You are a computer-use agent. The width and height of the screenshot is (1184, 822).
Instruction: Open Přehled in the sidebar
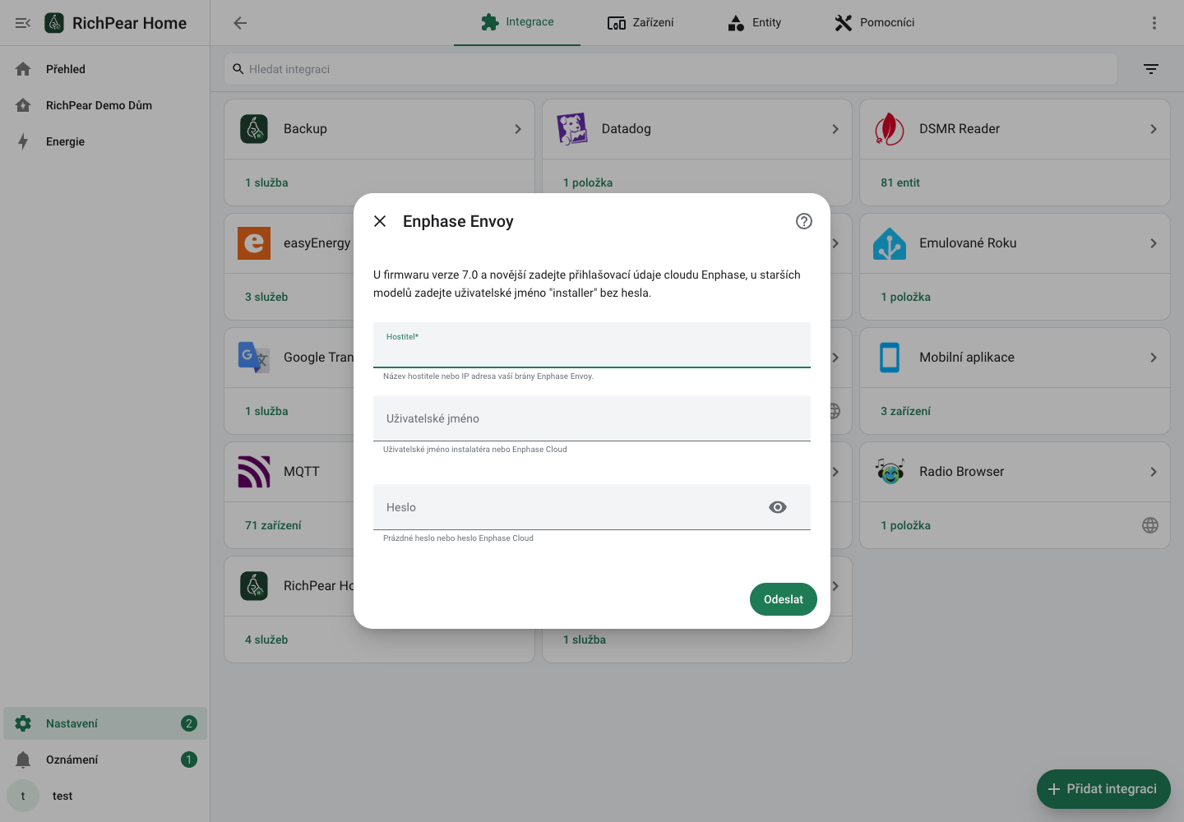point(105,69)
